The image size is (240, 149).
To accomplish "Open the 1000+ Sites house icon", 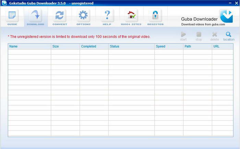I will (131, 17).
